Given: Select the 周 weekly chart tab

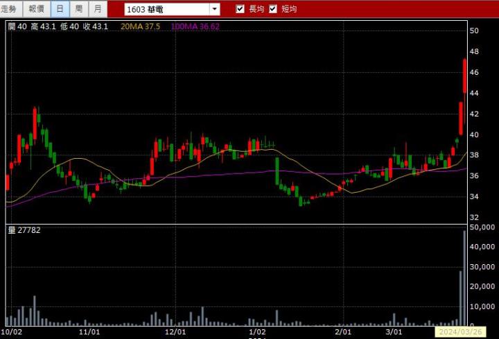Looking at the screenshot, I should coord(79,9).
